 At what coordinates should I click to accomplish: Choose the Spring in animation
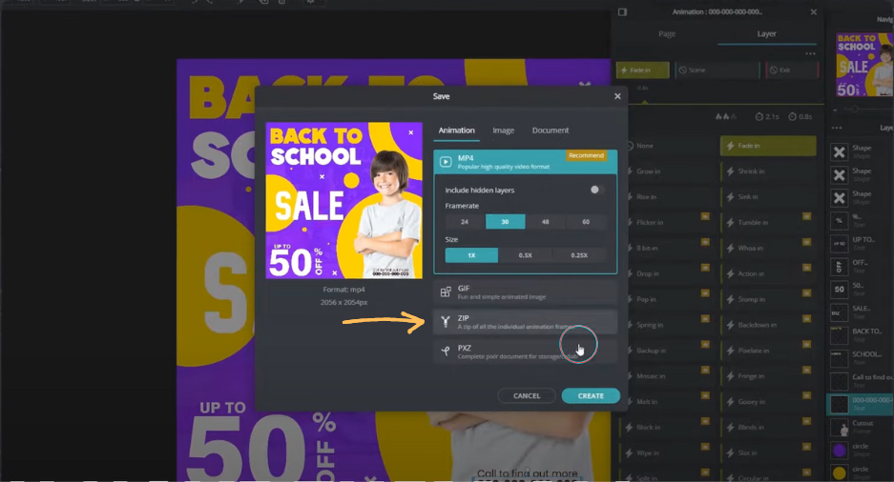(x=667, y=325)
